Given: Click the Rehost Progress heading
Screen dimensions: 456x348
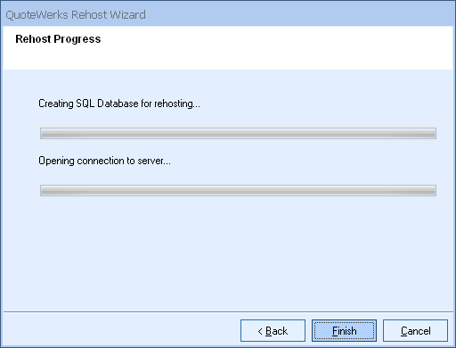Looking at the screenshot, I should coord(58,39).
